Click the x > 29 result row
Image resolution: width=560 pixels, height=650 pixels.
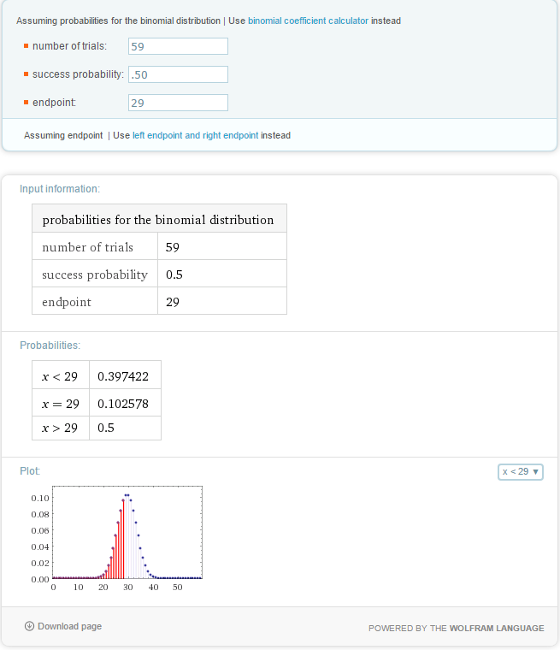point(96,428)
